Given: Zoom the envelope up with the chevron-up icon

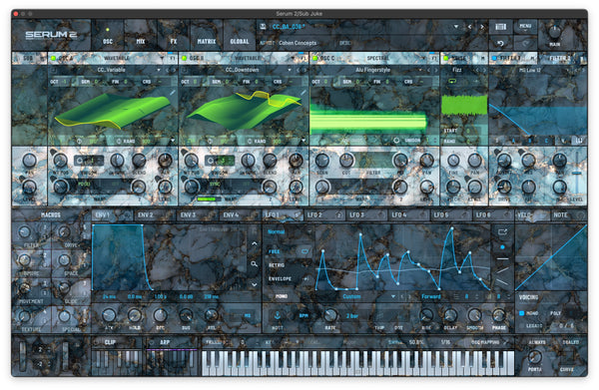Looking at the screenshot, I should click(254, 243).
